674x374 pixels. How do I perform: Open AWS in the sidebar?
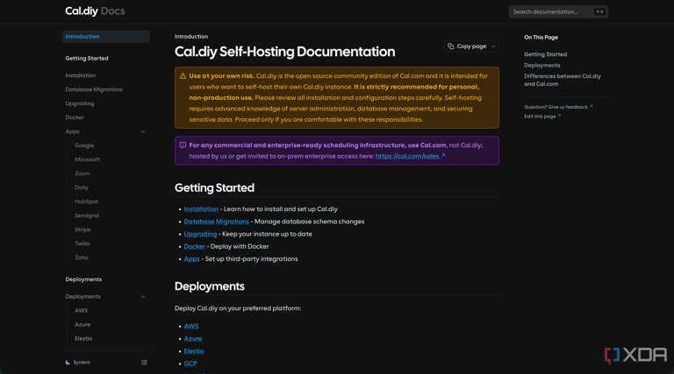coord(82,311)
